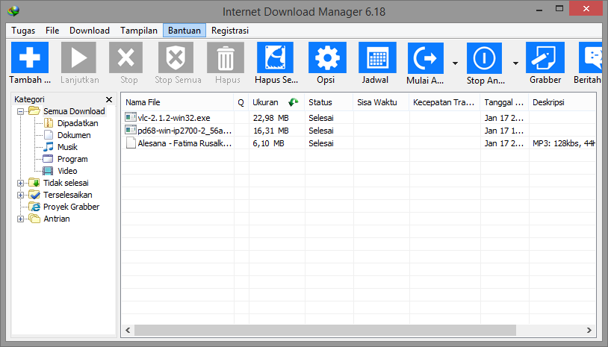608x347 pixels.
Task: Click the Tidak selesai folder label
Action: point(66,183)
